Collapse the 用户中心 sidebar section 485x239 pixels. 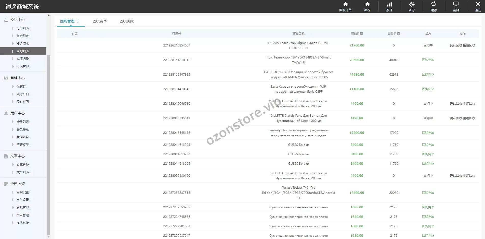pos(17,113)
